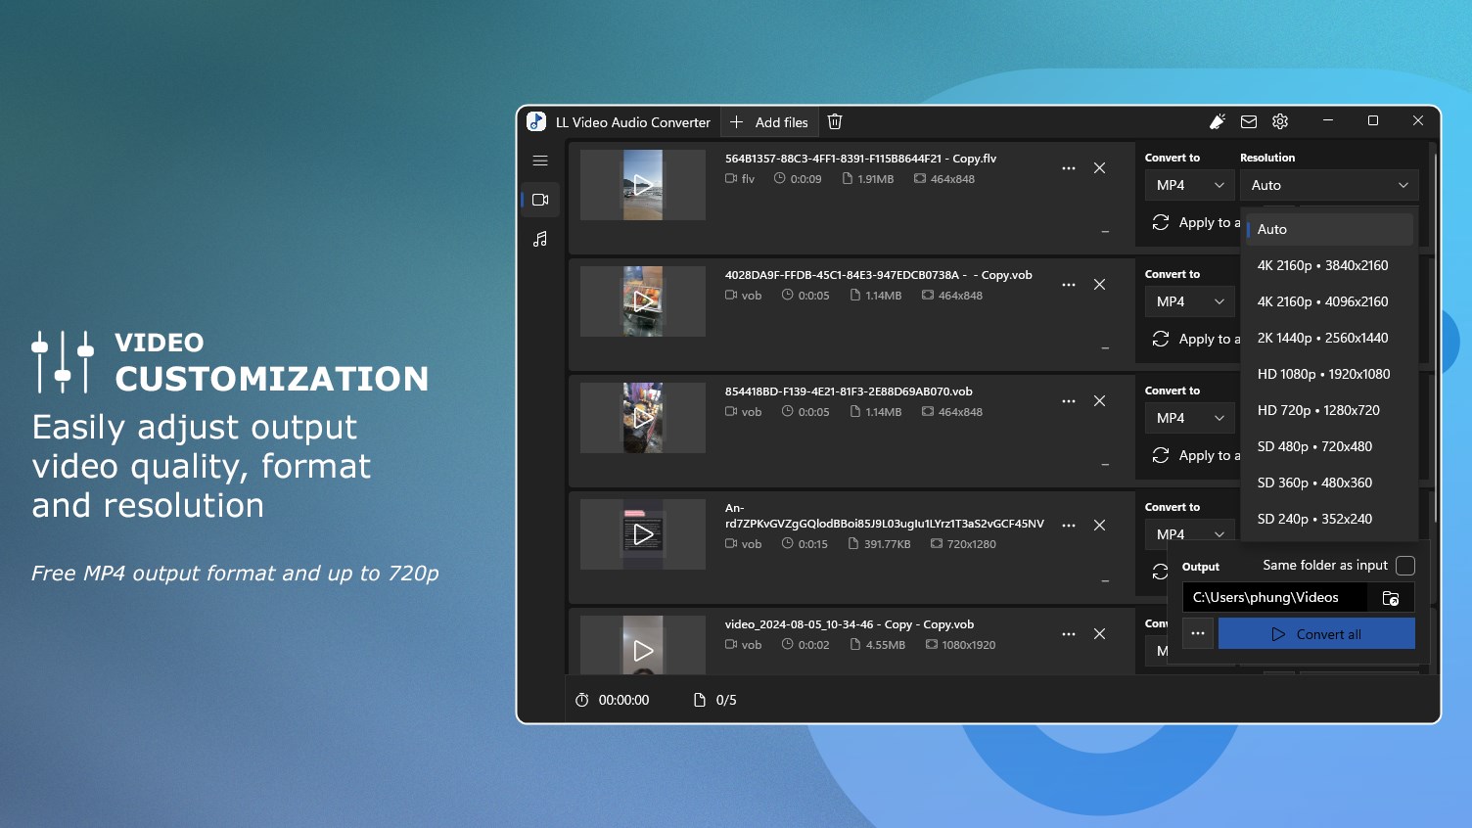Open the premium upgrade rocket icon

pos(1218,122)
